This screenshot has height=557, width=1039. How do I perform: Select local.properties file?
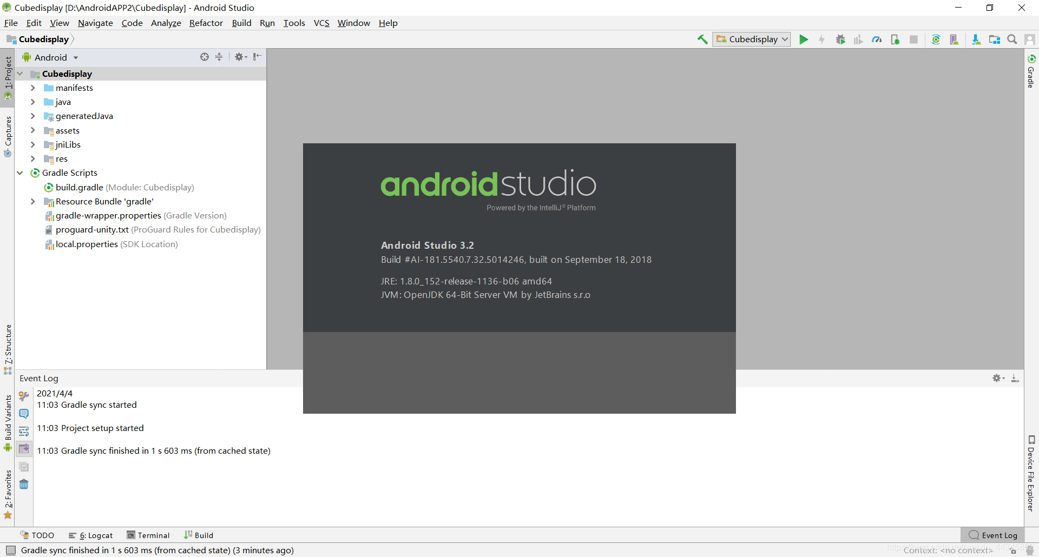click(x=111, y=244)
